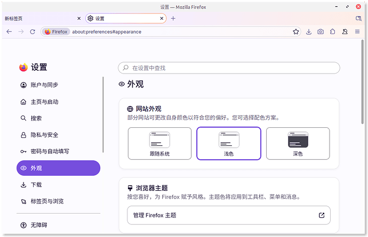Select the 外观 sidebar item
The image size is (368, 237).
coord(58,168)
